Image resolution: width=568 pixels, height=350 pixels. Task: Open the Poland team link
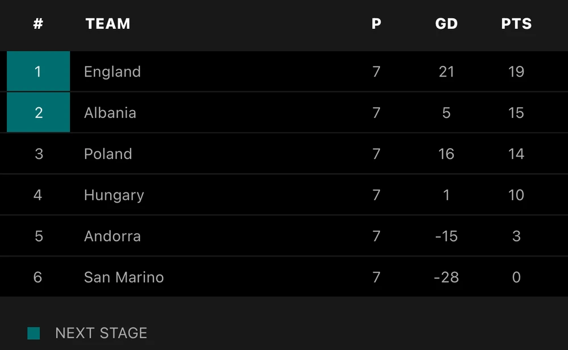tap(108, 154)
